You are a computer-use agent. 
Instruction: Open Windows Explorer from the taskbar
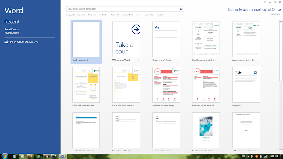pyautogui.click(x=23, y=156)
